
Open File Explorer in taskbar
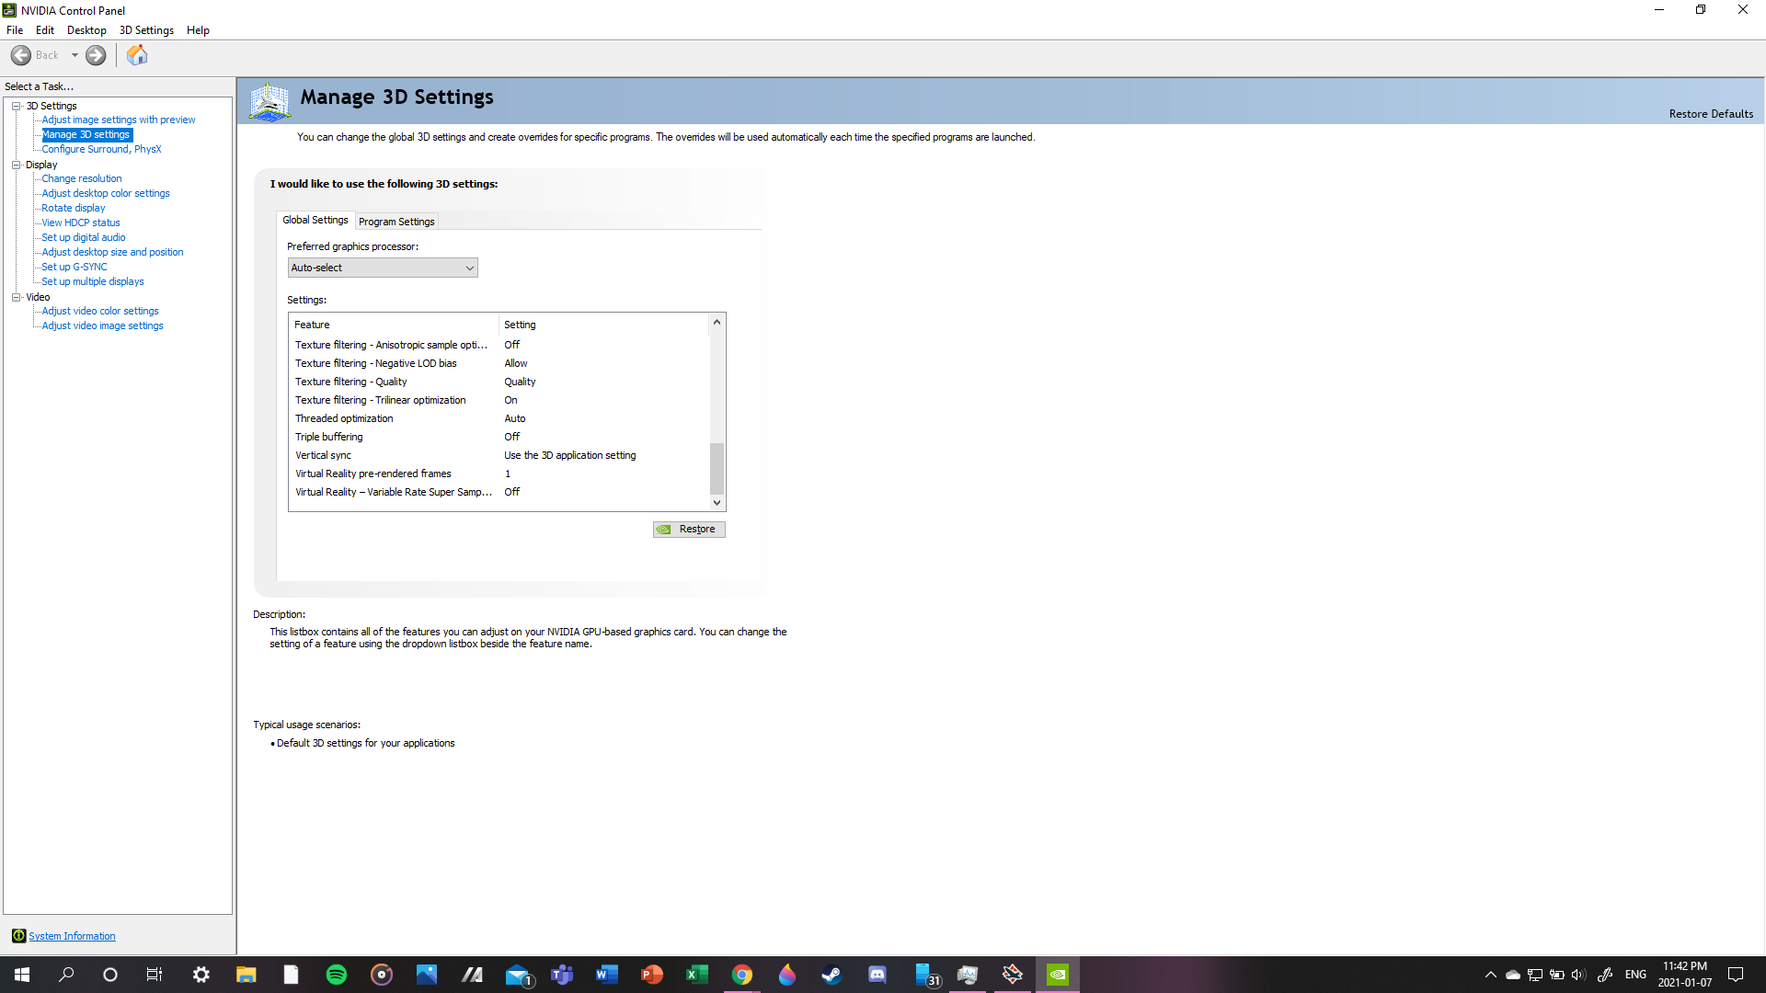(246, 975)
